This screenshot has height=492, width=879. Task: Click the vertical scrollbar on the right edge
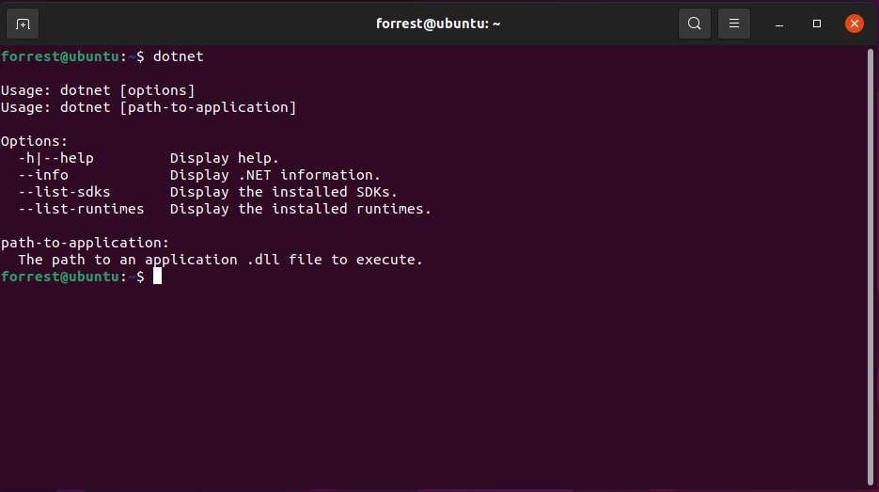click(870, 267)
